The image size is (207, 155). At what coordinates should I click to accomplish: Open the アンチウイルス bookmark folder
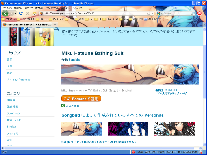pyautogui.click(x=26, y=19)
